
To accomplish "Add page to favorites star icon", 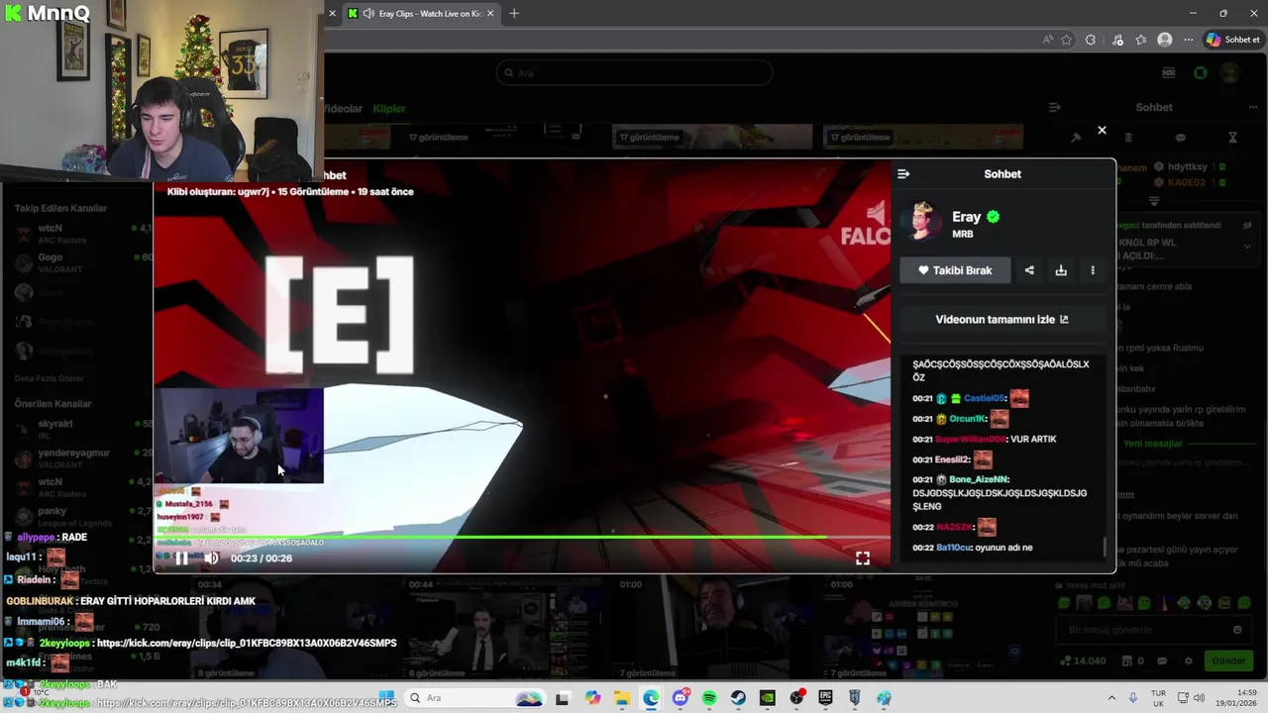I will click(x=1067, y=40).
